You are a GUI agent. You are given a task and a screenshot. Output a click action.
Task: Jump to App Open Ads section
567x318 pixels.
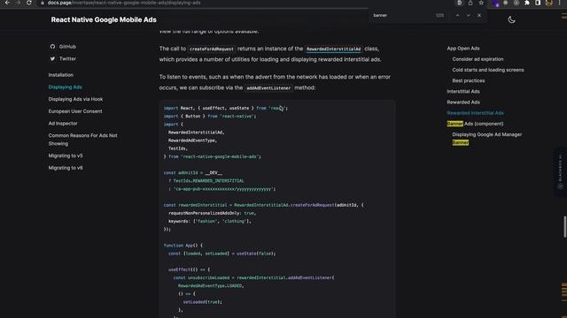[x=463, y=49]
